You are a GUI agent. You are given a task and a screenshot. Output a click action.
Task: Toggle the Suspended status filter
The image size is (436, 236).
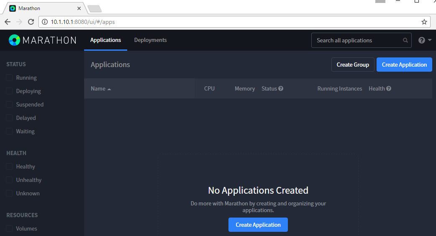(9, 104)
